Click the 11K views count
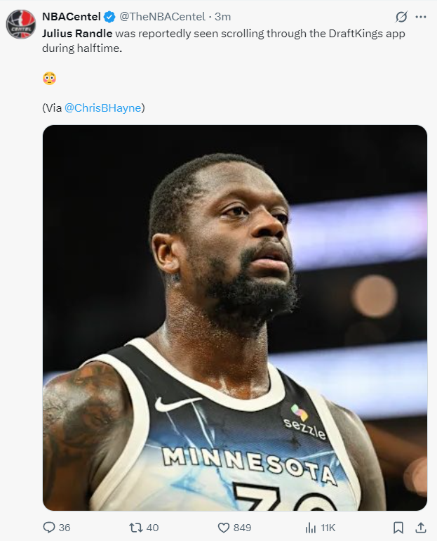 point(328,528)
